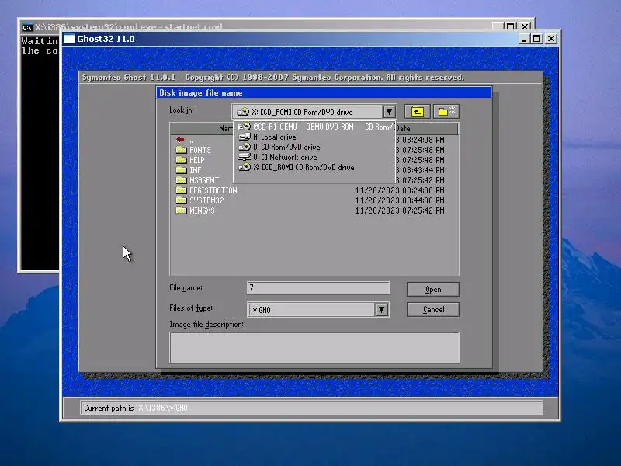621x466 pixels.
Task: Click the up one level folder icon
Action: (x=418, y=112)
